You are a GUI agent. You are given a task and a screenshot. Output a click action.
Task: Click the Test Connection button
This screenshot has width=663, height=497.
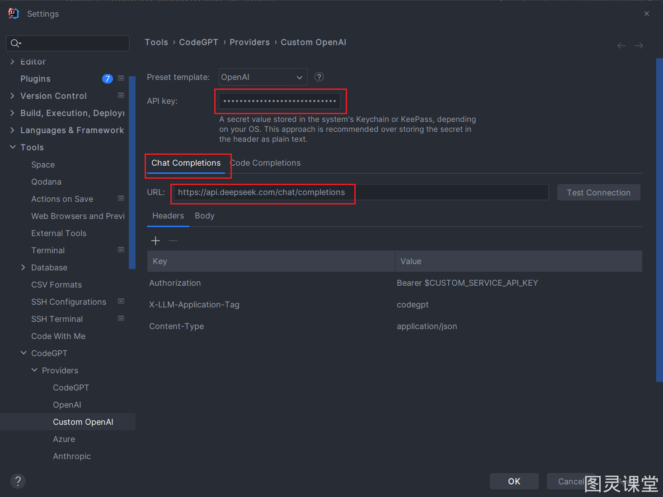(x=598, y=192)
